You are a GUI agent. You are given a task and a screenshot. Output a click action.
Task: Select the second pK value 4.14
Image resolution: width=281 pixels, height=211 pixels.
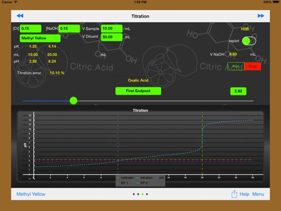(52, 46)
